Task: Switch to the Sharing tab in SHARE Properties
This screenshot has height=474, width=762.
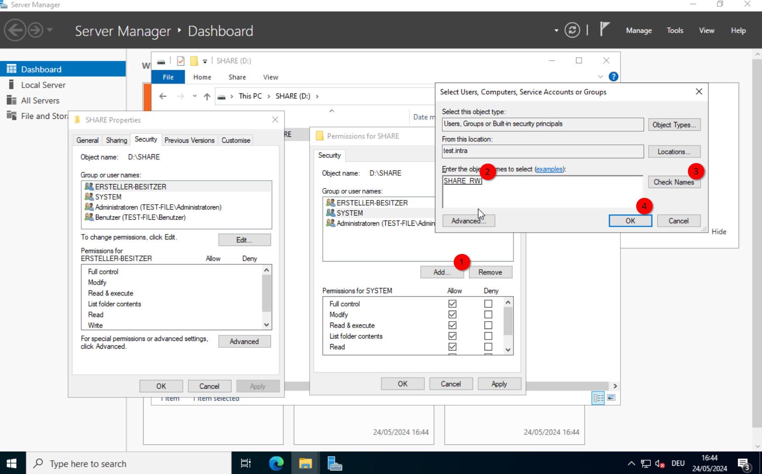Action: tap(116, 140)
